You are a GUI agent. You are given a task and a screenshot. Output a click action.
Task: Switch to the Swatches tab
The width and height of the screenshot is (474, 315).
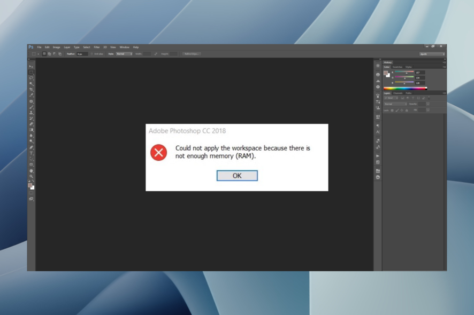tap(397, 67)
